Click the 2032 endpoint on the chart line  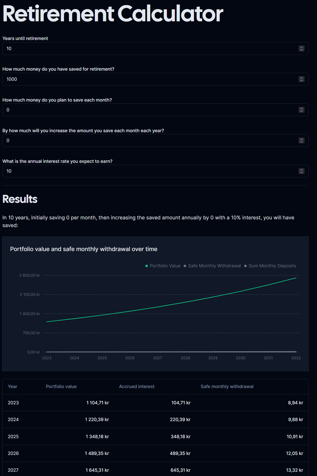(x=296, y=278)
